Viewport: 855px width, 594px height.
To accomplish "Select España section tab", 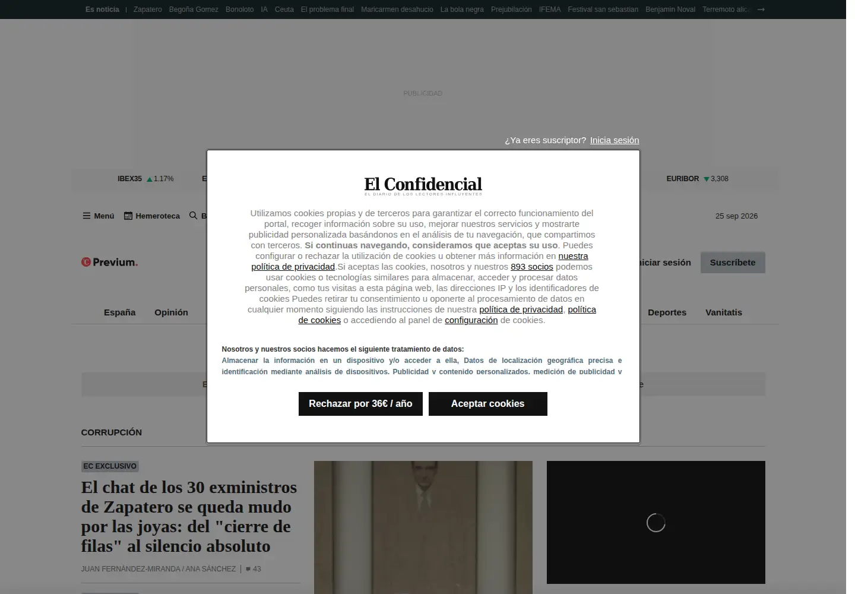I will pyautogui.click(x=120, y=312).
